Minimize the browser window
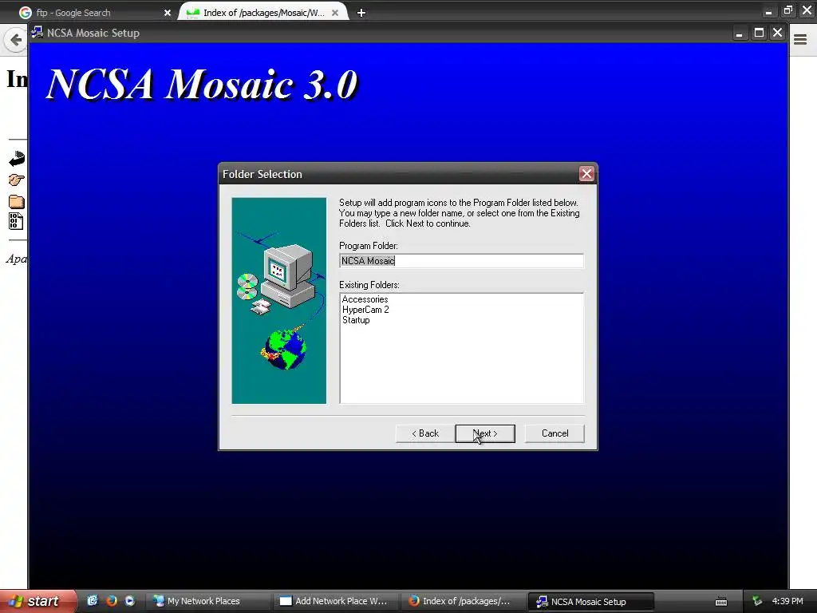 pyautogui.click(x=768, y=11)
